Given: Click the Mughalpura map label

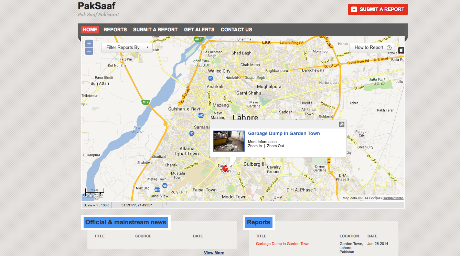Looking at the screenshot, I should pos(269,86).
